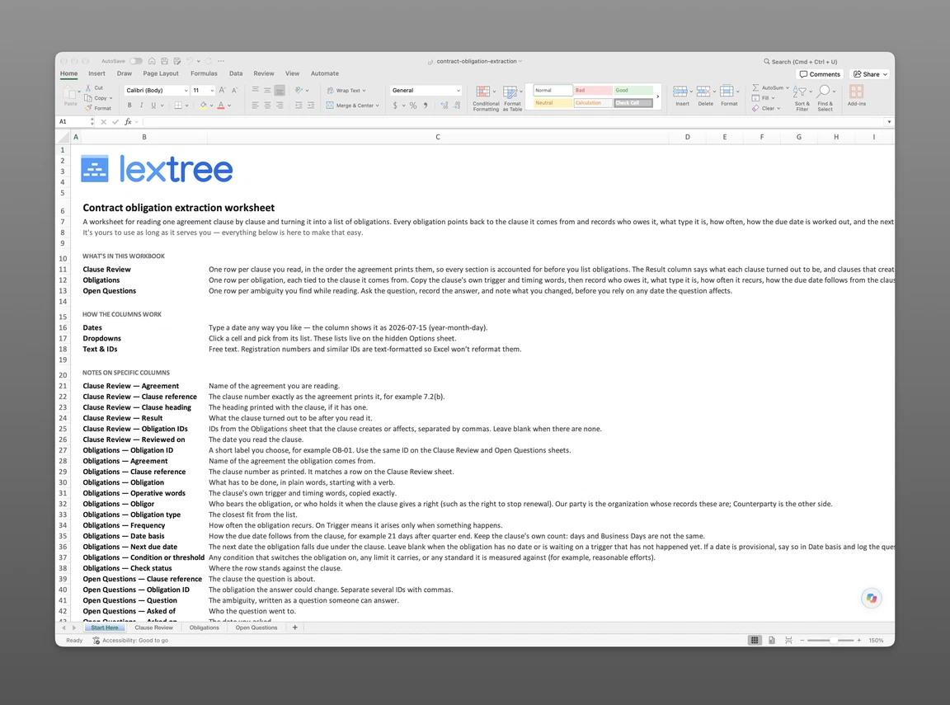
Task: Click the Decrease Decimal icon
Action: click(457, 106)
